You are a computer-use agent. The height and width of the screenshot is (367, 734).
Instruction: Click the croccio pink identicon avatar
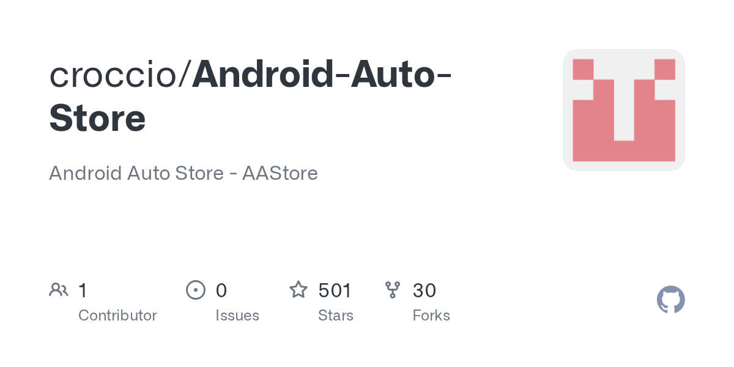click(x=623, y=110)
